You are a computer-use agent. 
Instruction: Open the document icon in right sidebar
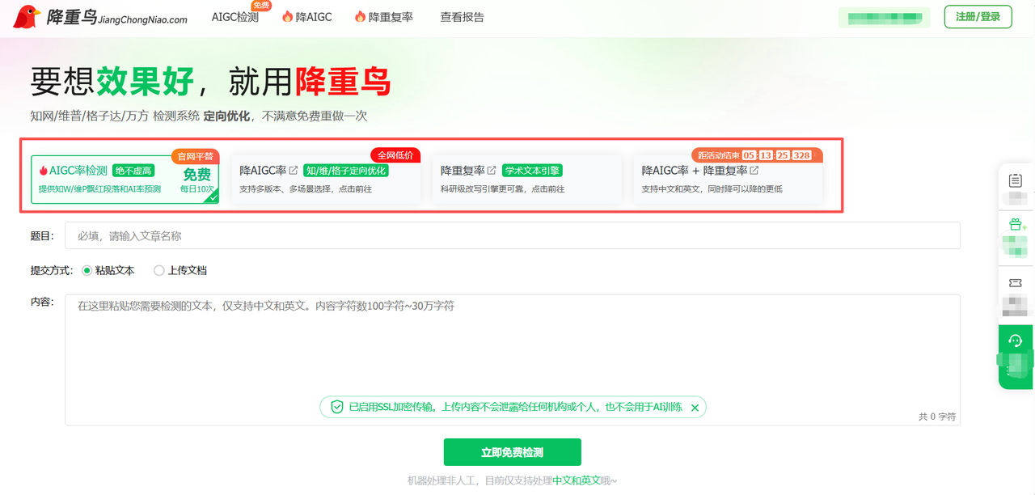tap(1016, 180)
